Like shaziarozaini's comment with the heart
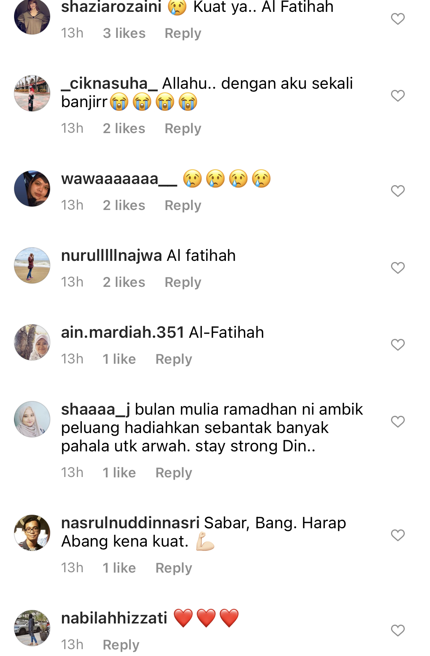 coord(398,19)
